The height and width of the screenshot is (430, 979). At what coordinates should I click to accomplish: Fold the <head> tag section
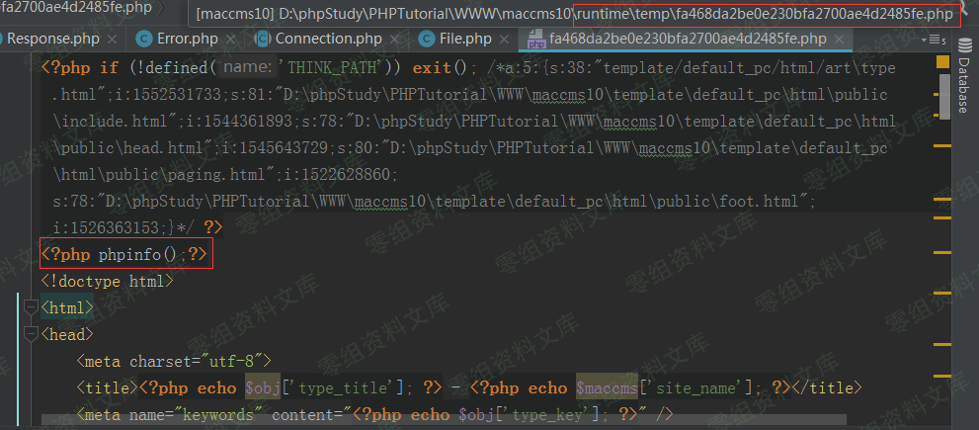click(x=29, y=335)
